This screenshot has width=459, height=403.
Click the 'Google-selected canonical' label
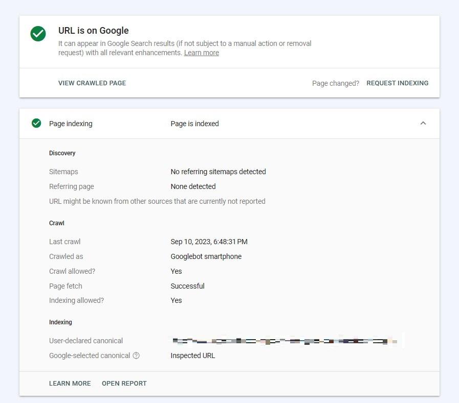coord(89,355)
